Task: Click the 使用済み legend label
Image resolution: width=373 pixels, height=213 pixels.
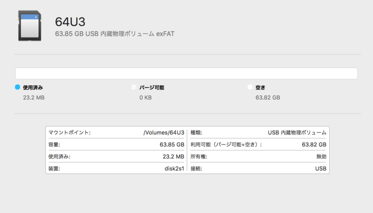Action: click(x=33, y=88)
